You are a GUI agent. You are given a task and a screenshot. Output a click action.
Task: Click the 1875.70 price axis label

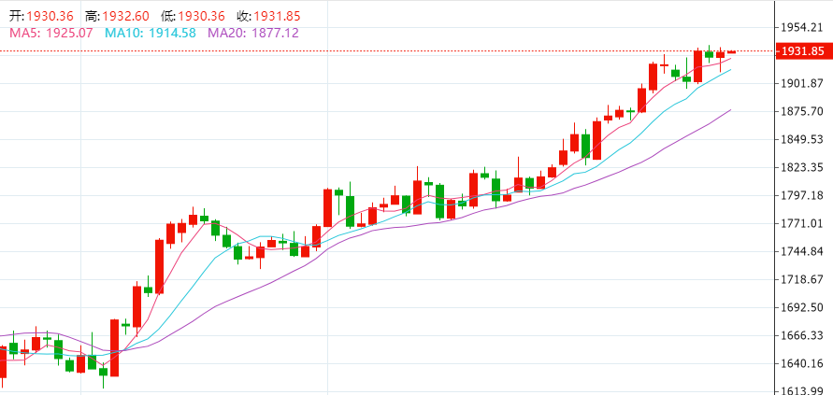click(x=802, y=111)
